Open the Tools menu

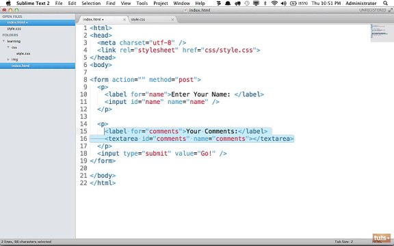click(142, 3)
